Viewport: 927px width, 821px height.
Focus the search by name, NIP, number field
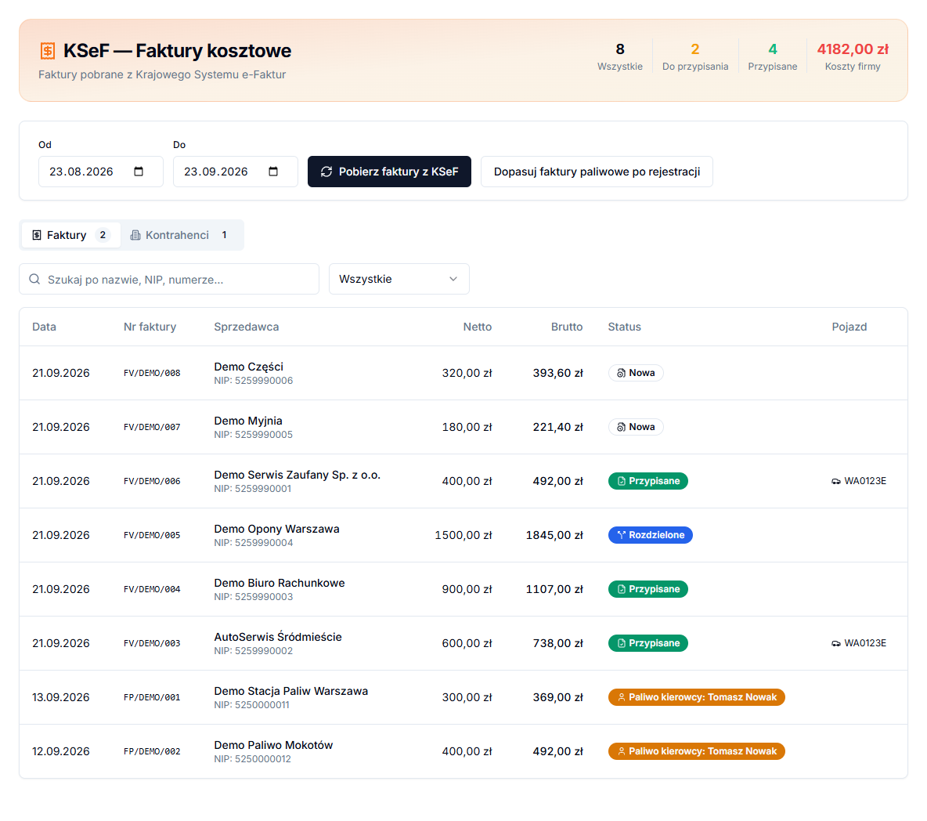click(169, 279)
